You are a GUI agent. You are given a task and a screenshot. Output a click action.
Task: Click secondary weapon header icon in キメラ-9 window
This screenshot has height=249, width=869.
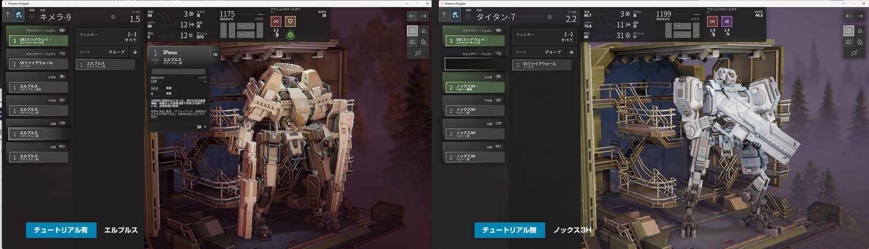62,54
